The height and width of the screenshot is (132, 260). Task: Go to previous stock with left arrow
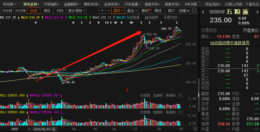tap(203, 11)
